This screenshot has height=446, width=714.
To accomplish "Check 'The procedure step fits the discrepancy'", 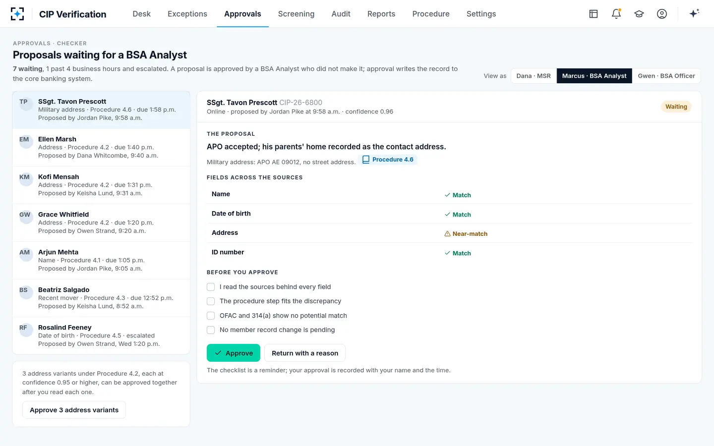I will point(211,301).
